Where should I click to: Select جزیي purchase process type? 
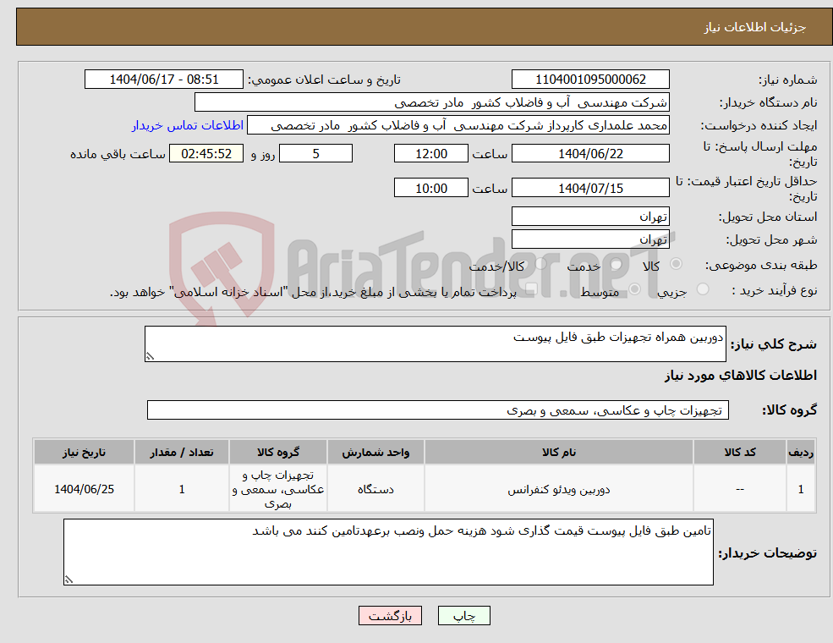[702, 289]
